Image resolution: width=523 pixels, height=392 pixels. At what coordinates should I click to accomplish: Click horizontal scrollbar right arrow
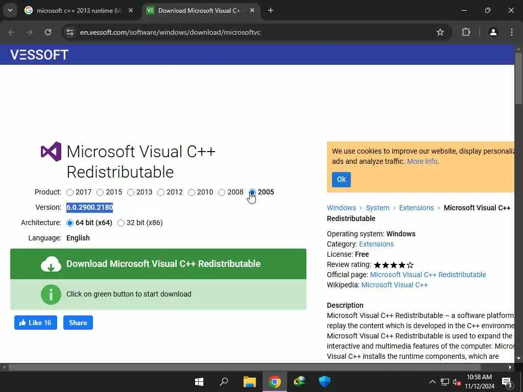coord(510,367)
